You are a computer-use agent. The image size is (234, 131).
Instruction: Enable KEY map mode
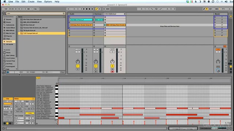tap(211, 9)
